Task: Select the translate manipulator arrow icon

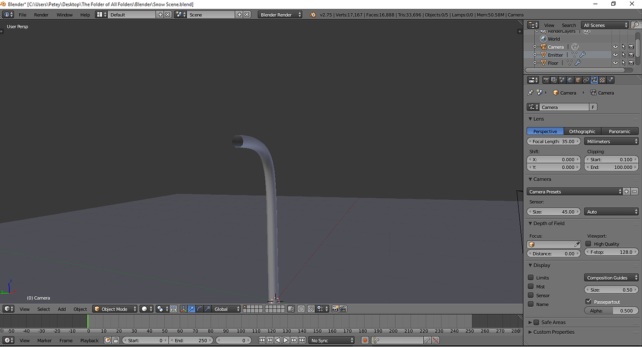Action: (x=191, y=309)
